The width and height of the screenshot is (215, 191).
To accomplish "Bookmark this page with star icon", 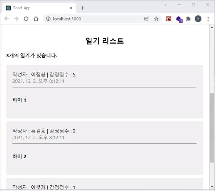I will pos(156,19).
